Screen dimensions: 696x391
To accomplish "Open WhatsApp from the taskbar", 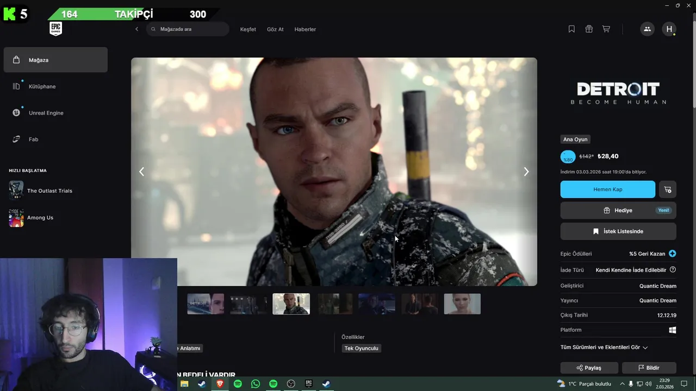I will 256,384.
